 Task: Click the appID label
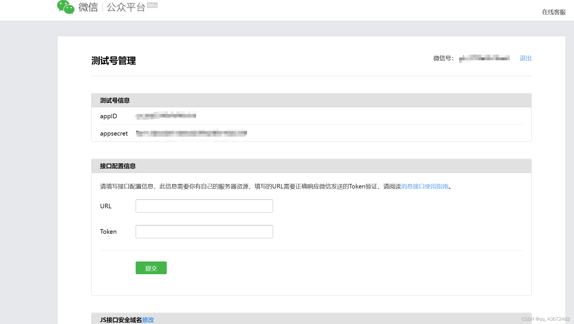tap(108, 116)
